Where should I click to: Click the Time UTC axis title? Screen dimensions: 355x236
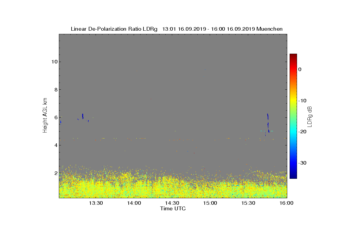click(173, 209)
